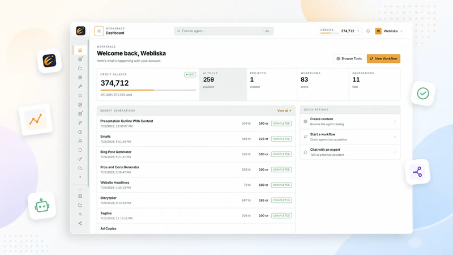Open the key icon in sidebar

[80, 159]
